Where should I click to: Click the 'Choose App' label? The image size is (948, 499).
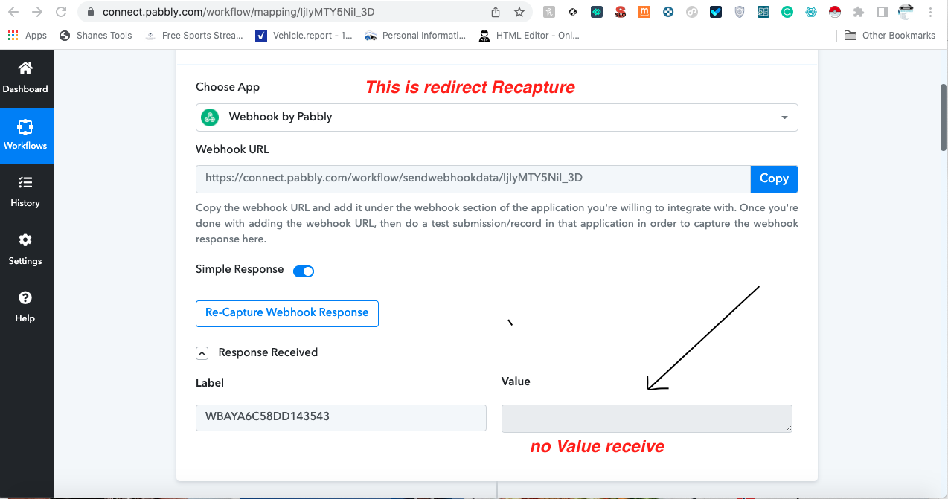[228, 87]
